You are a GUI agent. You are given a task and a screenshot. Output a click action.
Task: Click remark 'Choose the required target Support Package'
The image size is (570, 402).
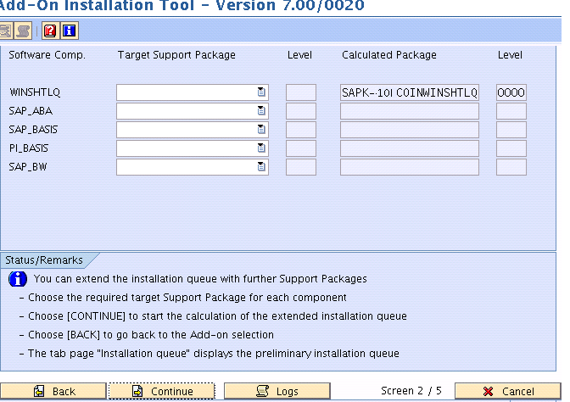[183, 298]
